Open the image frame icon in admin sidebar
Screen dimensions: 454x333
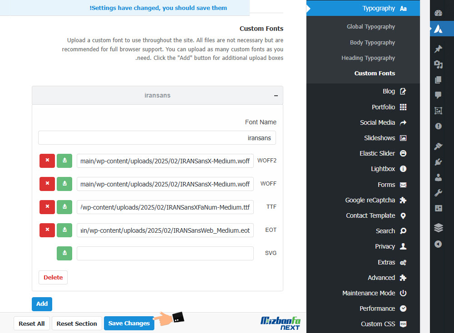(438, 111)
